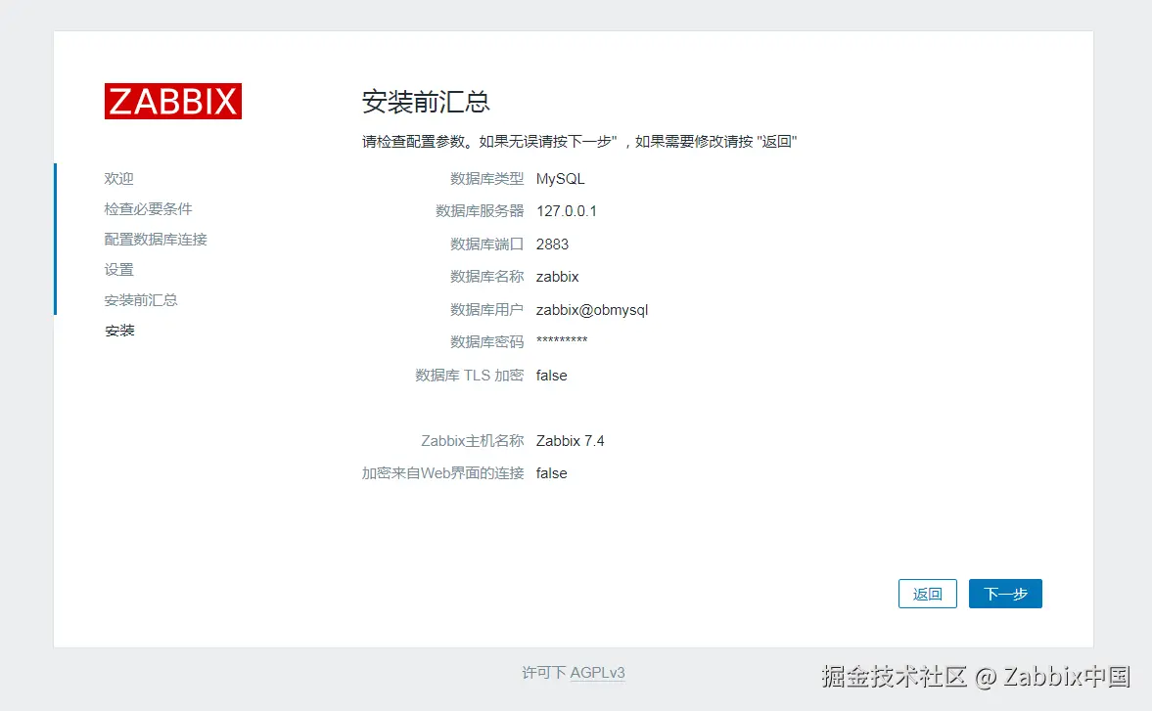Viewport: 1152px width, 711px height.
Task: Click the 数据库名称 label
Action: pyautogui.click(x=487, y=277)
